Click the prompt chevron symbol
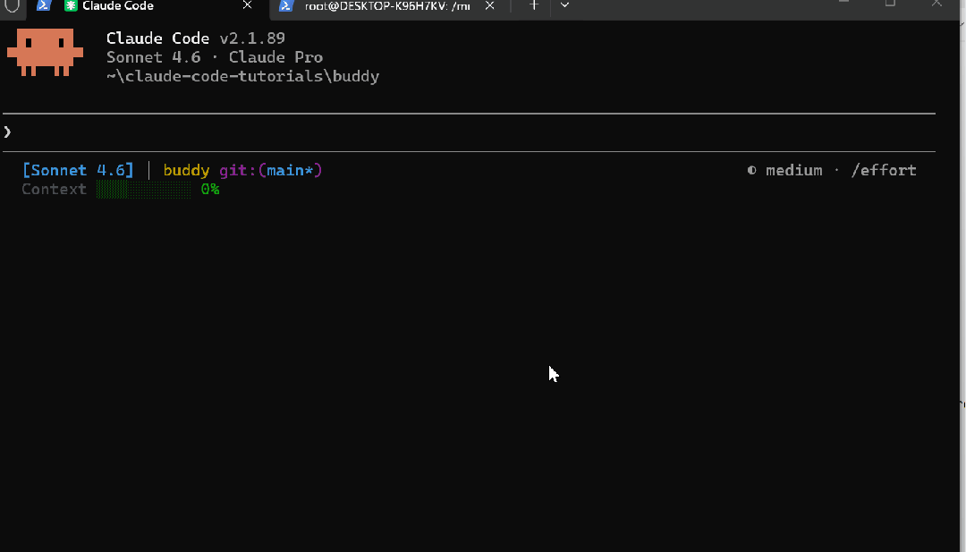The image size is (966, 552). click(7, 132)
